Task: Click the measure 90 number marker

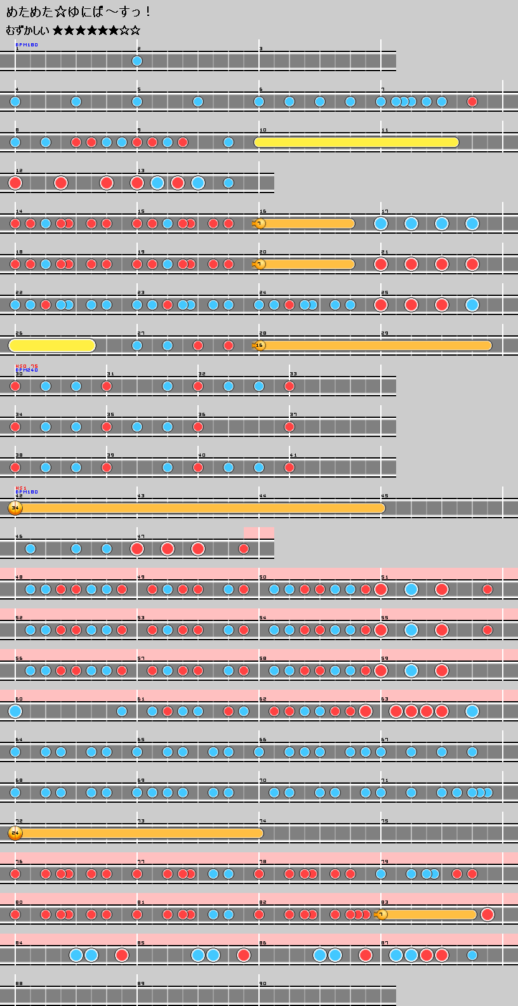Action: pyautogui.click(x=263, y=984)
